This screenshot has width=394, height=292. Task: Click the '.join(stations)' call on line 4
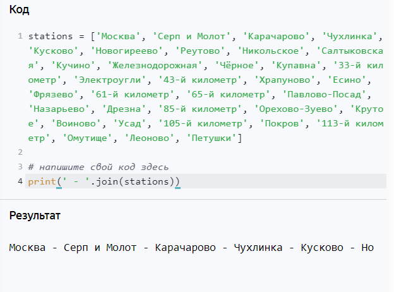[x=132, y=181]
